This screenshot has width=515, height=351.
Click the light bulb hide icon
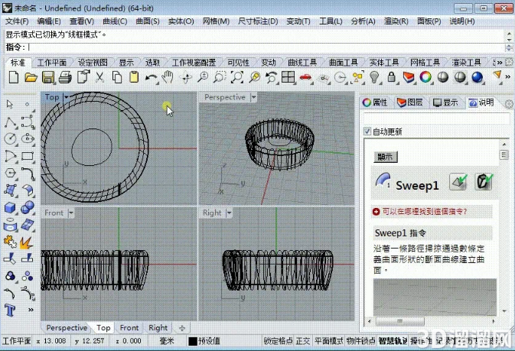point(374,77)
